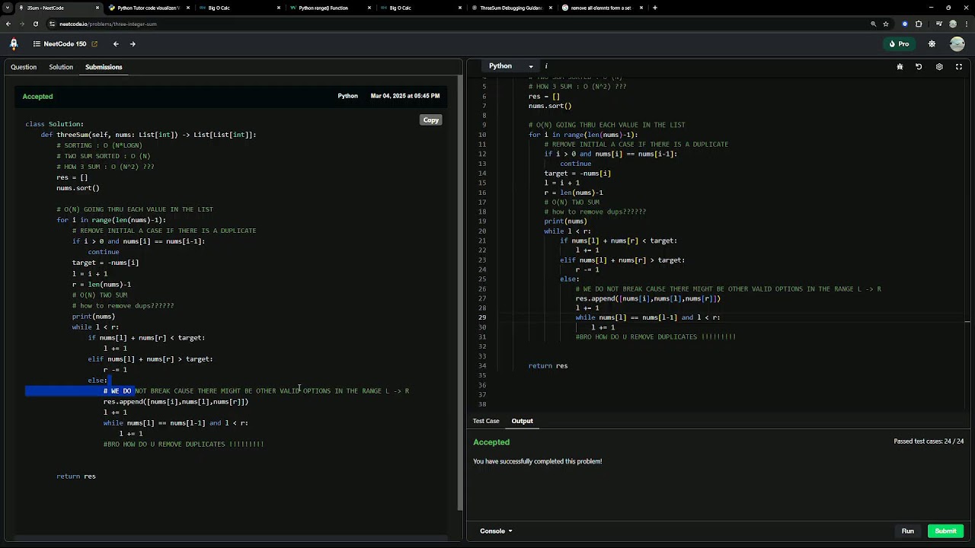
Task: Click the NeetCode rocket logo
Action: [x=14, y=44]
